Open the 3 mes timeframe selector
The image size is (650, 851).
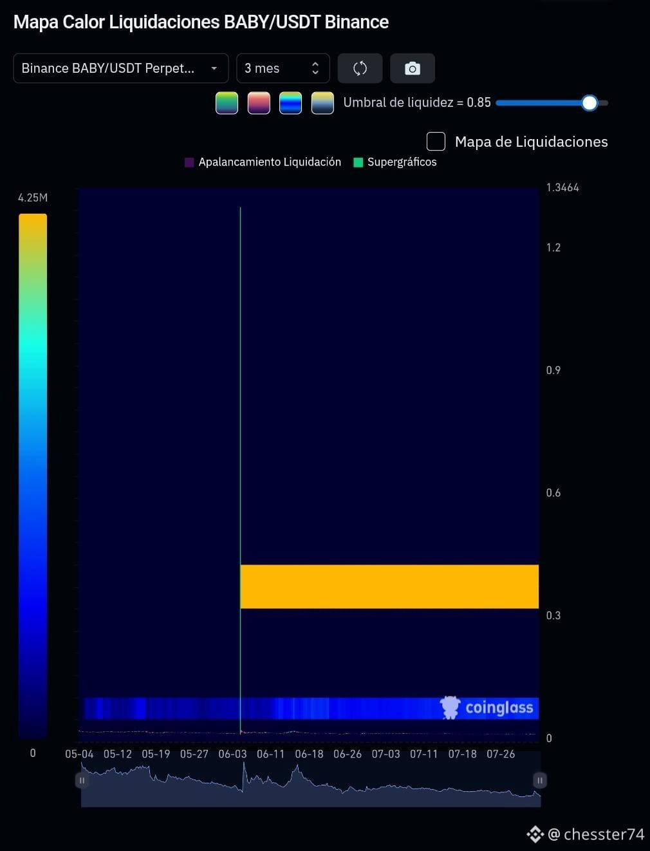point(283,68)
